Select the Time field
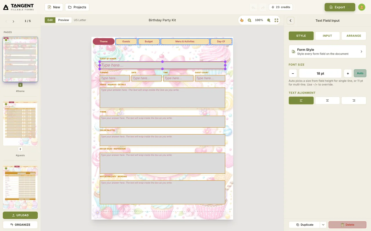 tap(178, 78)
